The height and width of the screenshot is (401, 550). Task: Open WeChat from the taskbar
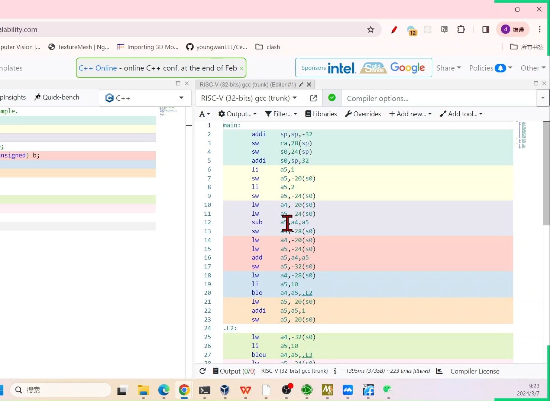pyautogui.click(x=388, y=389)
